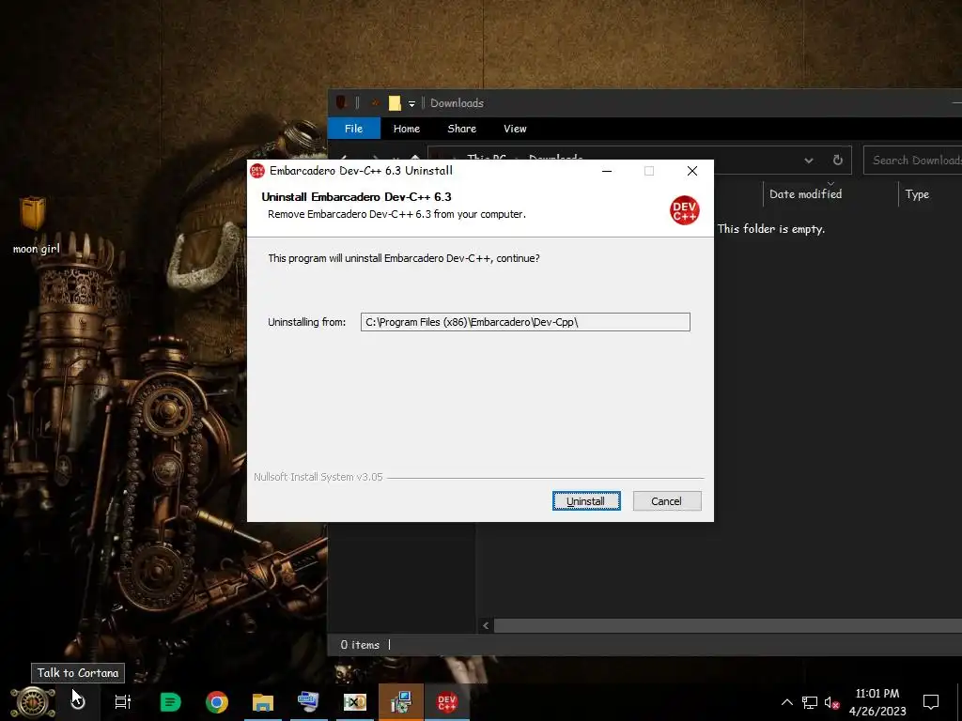Click the Uninstalling from path field
Screen dimensions: 962x721
pos(525,322)
